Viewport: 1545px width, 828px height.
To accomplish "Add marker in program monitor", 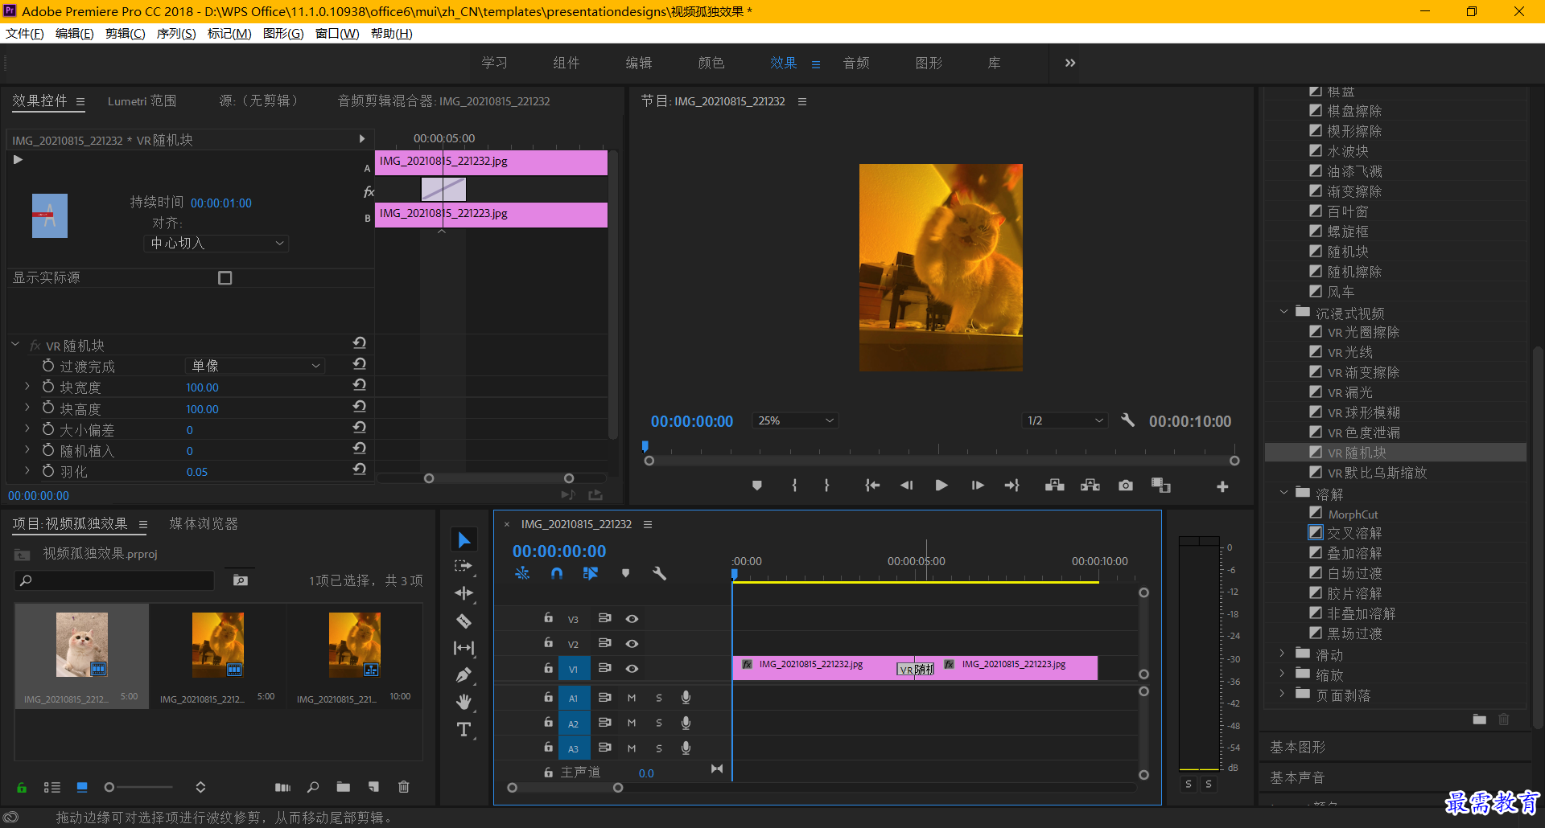I will [757, 486].
